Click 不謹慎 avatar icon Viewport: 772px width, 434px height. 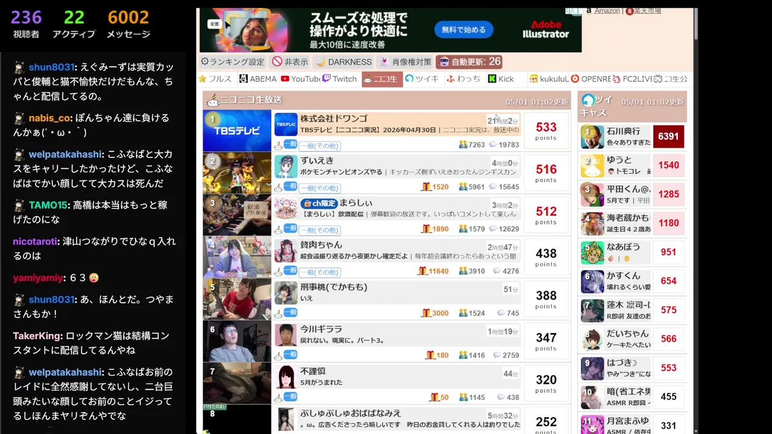point(286,377)
